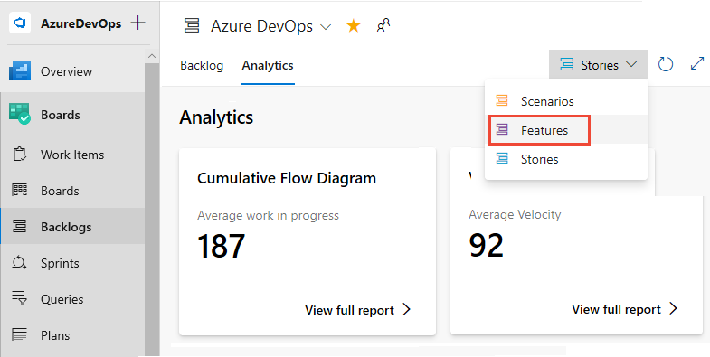The height and width of the screenshot is (357, 710).
Task: Expand the Azure DevOps team selector chevron
Action: point(325,27)
